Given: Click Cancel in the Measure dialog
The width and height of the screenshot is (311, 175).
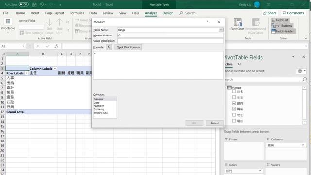Looking at the screenshot, I should click(x=214, y=123).
